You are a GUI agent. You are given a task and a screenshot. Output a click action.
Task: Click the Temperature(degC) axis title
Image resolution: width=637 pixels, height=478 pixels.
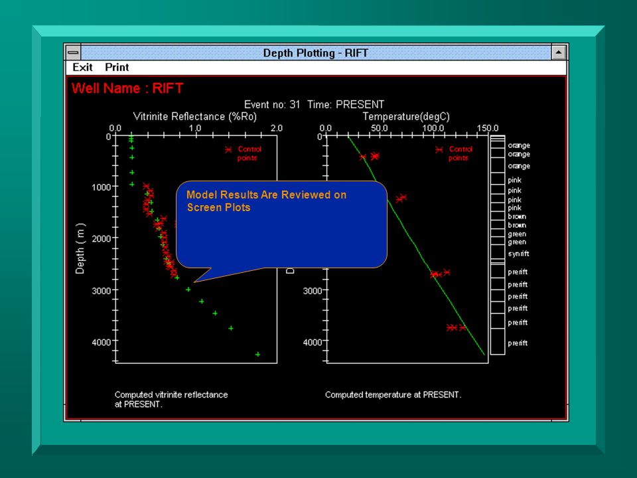[406, 117]
